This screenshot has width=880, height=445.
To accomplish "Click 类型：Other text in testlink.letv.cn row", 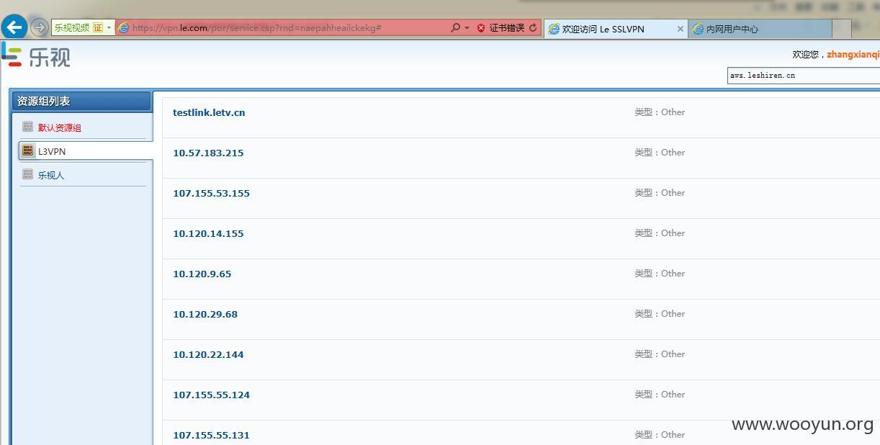I will [660, 112].
